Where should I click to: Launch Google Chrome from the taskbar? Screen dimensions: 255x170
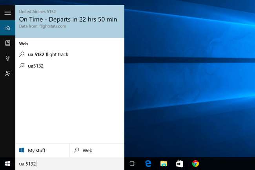tap(195, 163)
